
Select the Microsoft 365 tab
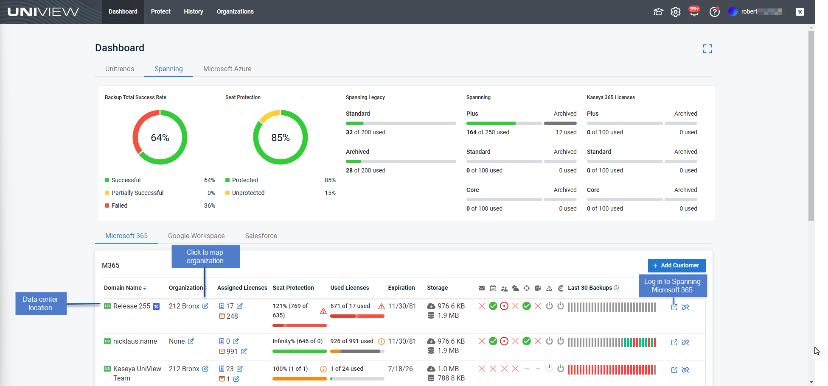pyautogui.click(x=126, y=236)
